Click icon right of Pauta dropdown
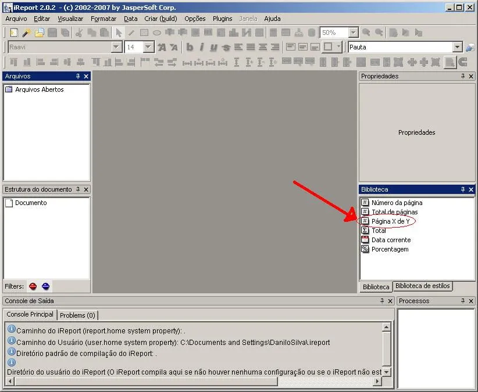The height and width of the screenshot is (392, 478). (x=470, y=48)
